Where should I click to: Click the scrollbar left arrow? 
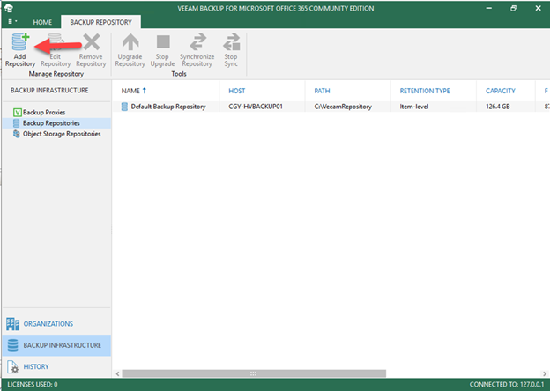pyautogui.click(x=117, y=373)
